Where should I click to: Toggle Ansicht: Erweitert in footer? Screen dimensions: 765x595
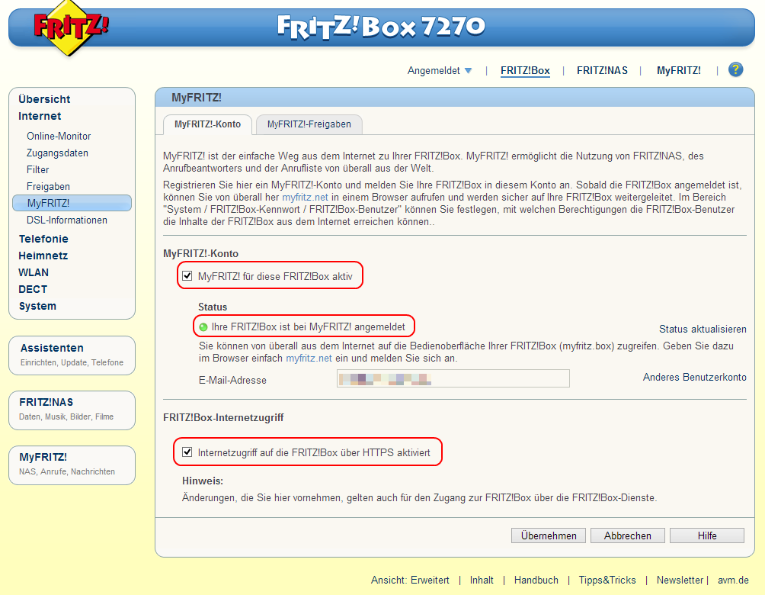tap(410, 581)
